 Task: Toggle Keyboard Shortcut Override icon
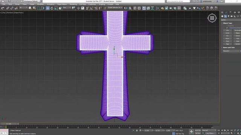tap(83, 8)
